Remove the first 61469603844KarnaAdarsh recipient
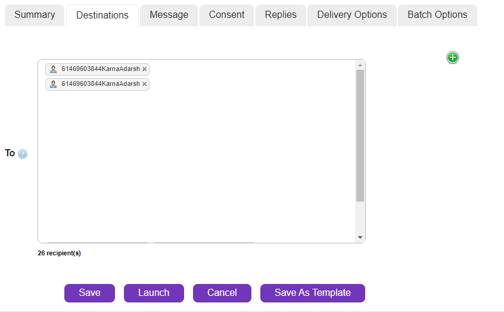Viewport: 504px width, 312px height. (144, 69)
